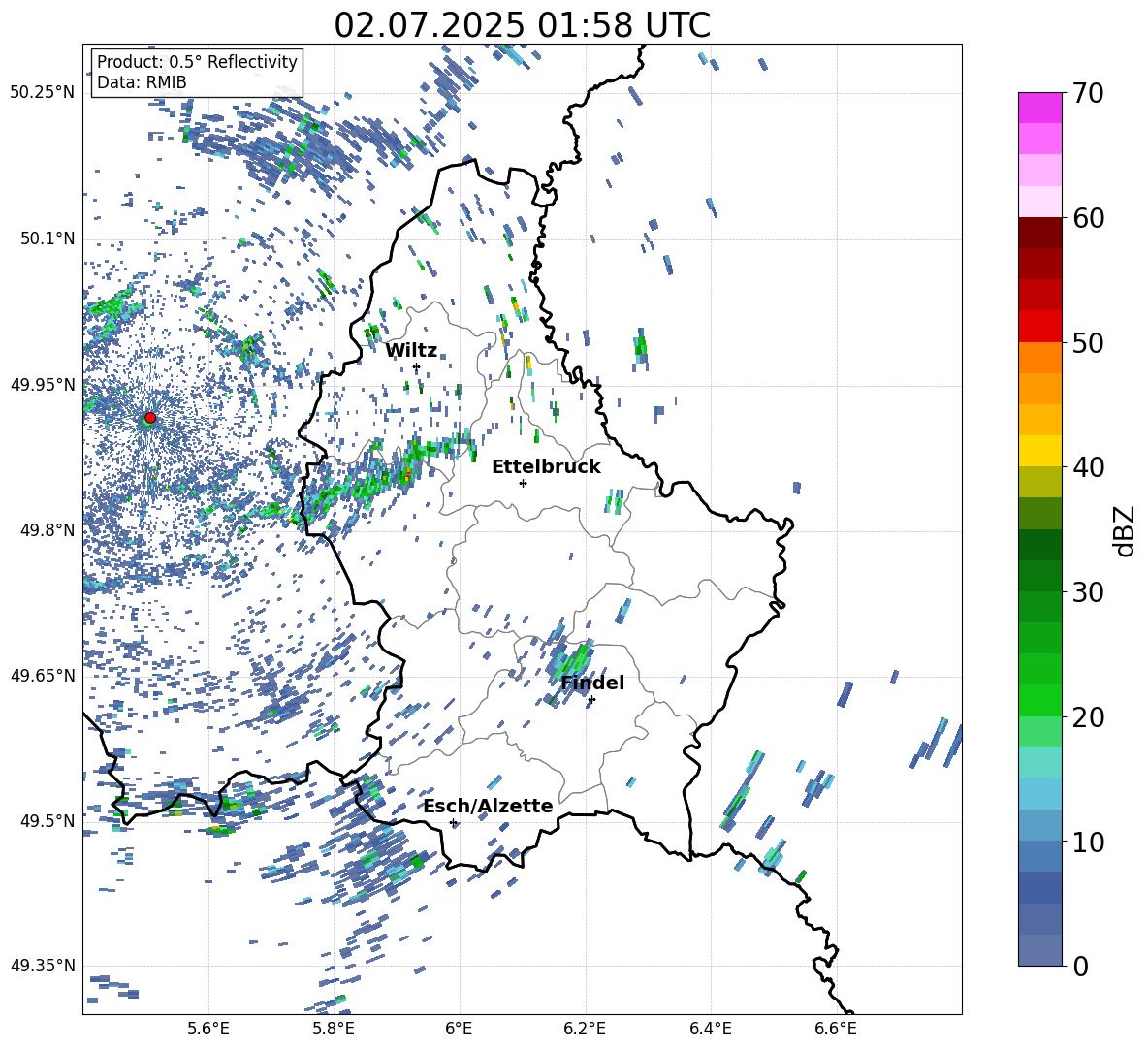Click the Wiltz city label
This screenshot has height=1048, width=1148.
coord(411,351)
